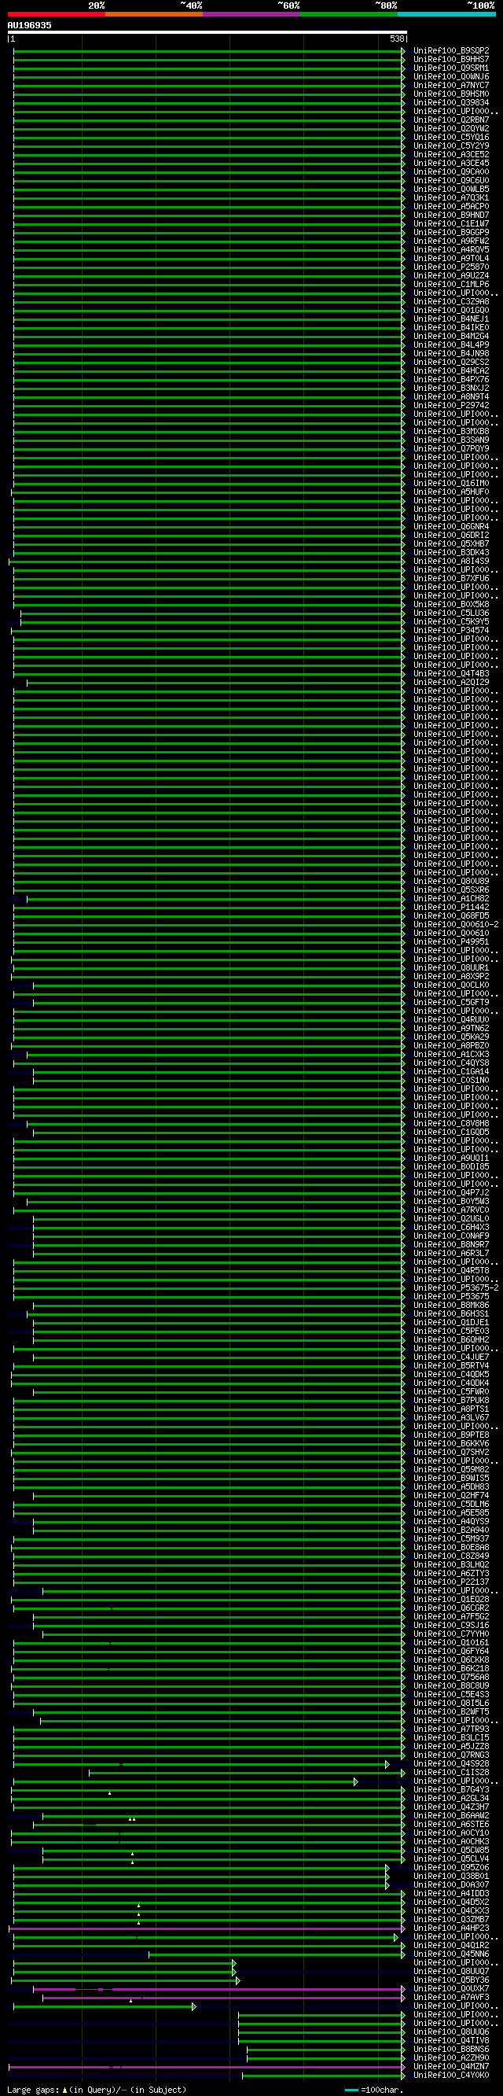Click the cyan =100char scale marker
Image resolution: width=503 pixels, height=2096 pixels.
(x=351, y=2090)
